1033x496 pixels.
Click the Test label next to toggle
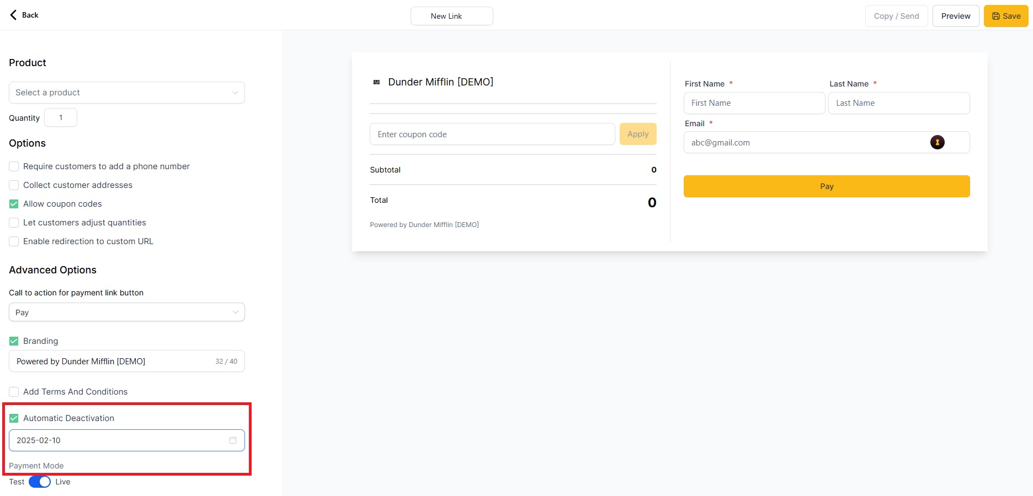click(17, 482)
